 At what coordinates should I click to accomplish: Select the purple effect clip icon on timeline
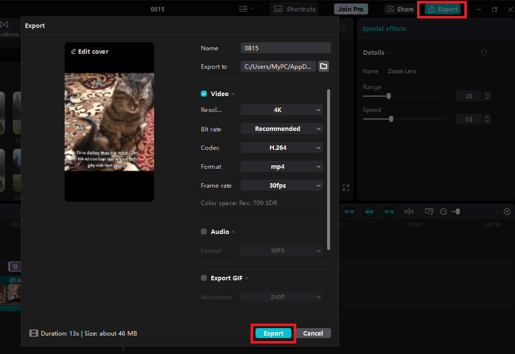pyautogui.click(x=15, y=266)
